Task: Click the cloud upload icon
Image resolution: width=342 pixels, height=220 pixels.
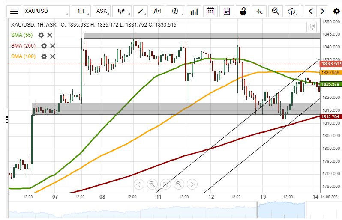Action: [x=292, y=11]
